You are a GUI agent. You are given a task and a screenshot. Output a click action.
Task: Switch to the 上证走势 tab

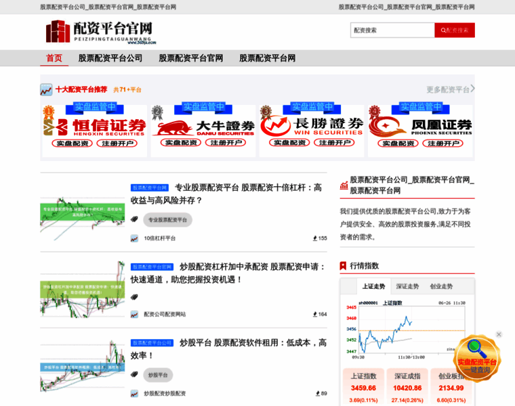[x=374, y=286]
